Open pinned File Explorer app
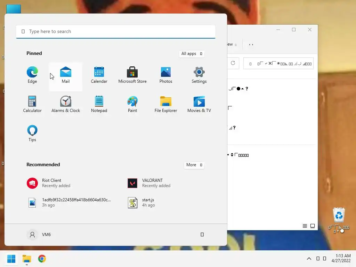Viewport: 356px width, 267px height. [x=166, y=104]
